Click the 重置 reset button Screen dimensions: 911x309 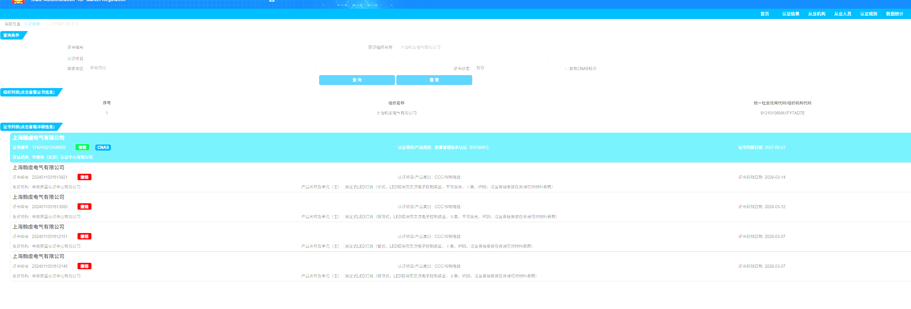coord(434,80)
